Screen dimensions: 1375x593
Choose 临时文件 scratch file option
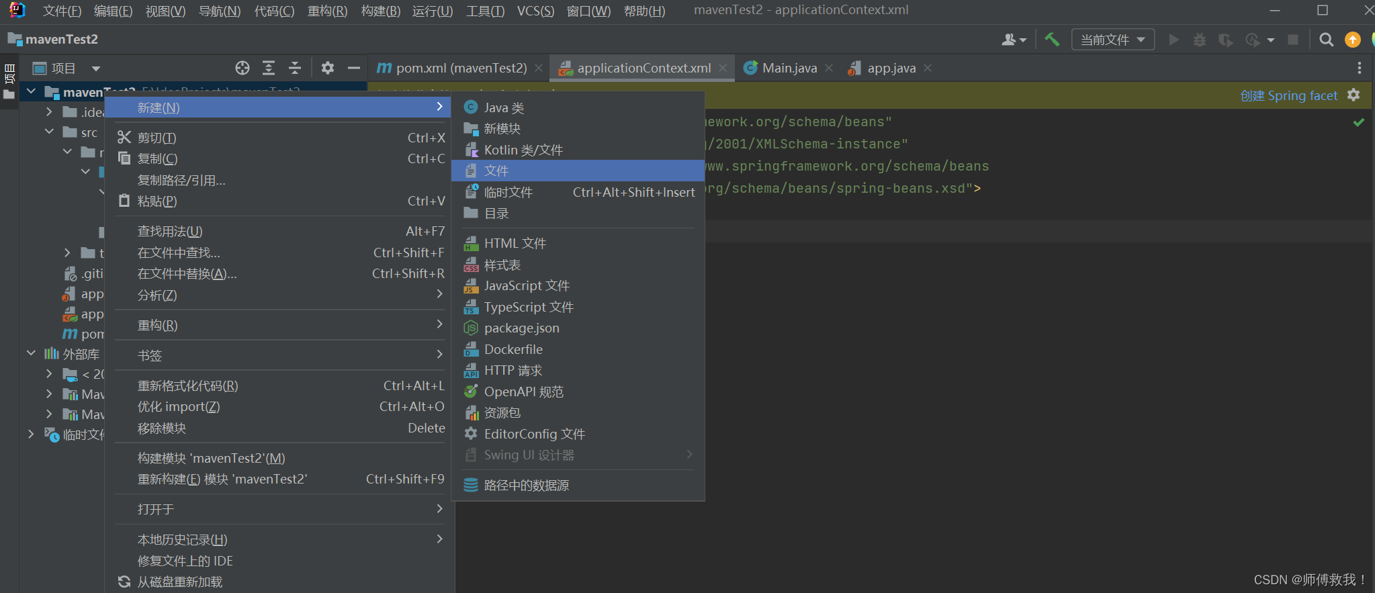pyautogui.click(x=578, y=192)
